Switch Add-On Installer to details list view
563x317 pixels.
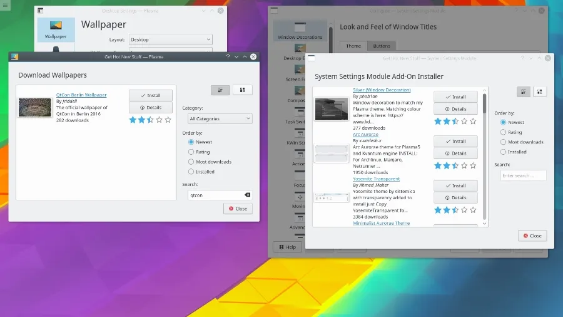(524, 91)
